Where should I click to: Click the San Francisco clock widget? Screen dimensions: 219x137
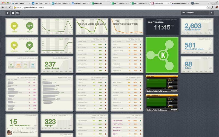pyautogui.click(x=162, y=26)
